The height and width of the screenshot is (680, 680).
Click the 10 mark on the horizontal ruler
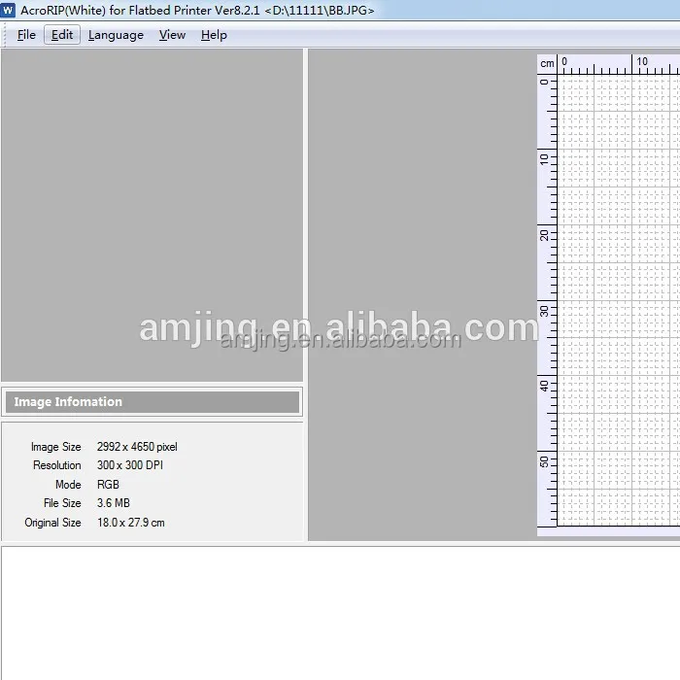point(642,61)
